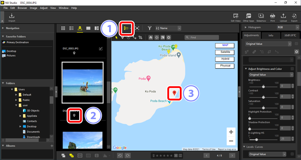Image resolution: width=301 pixels, height=160 pixels.
Task: Open map settings gear icon
Action: coord(169,38)
